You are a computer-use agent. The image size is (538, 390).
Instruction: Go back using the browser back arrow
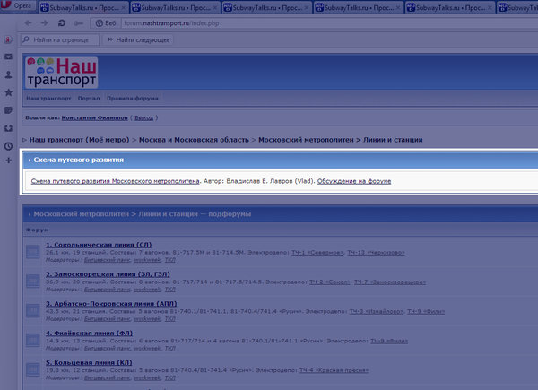30,22
